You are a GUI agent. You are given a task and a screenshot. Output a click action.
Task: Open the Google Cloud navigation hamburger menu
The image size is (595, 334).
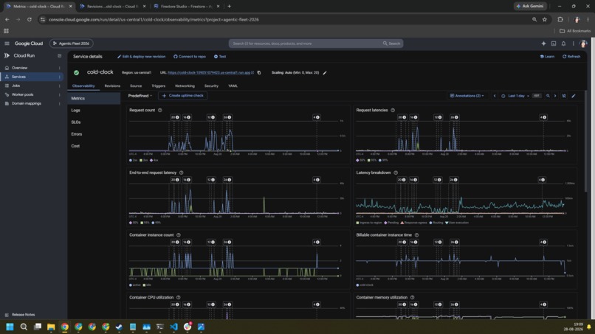tap(7, 44)
